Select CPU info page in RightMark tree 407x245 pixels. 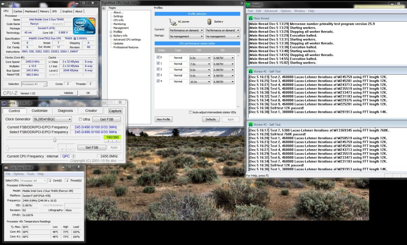pyautogui.click(x=118, y=20)
